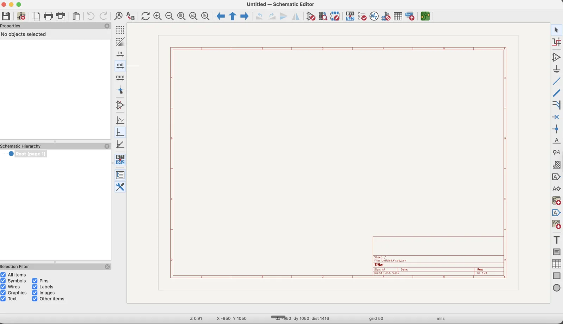This screenshot has width=563, height=324.
Task: Switch display units to millimeters
Action: [x=120, y=77]
